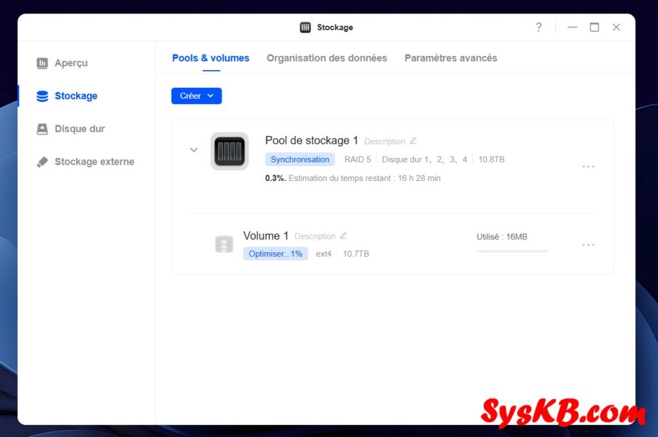Click the Stockage externe USB icon

[x=42, y=162]
